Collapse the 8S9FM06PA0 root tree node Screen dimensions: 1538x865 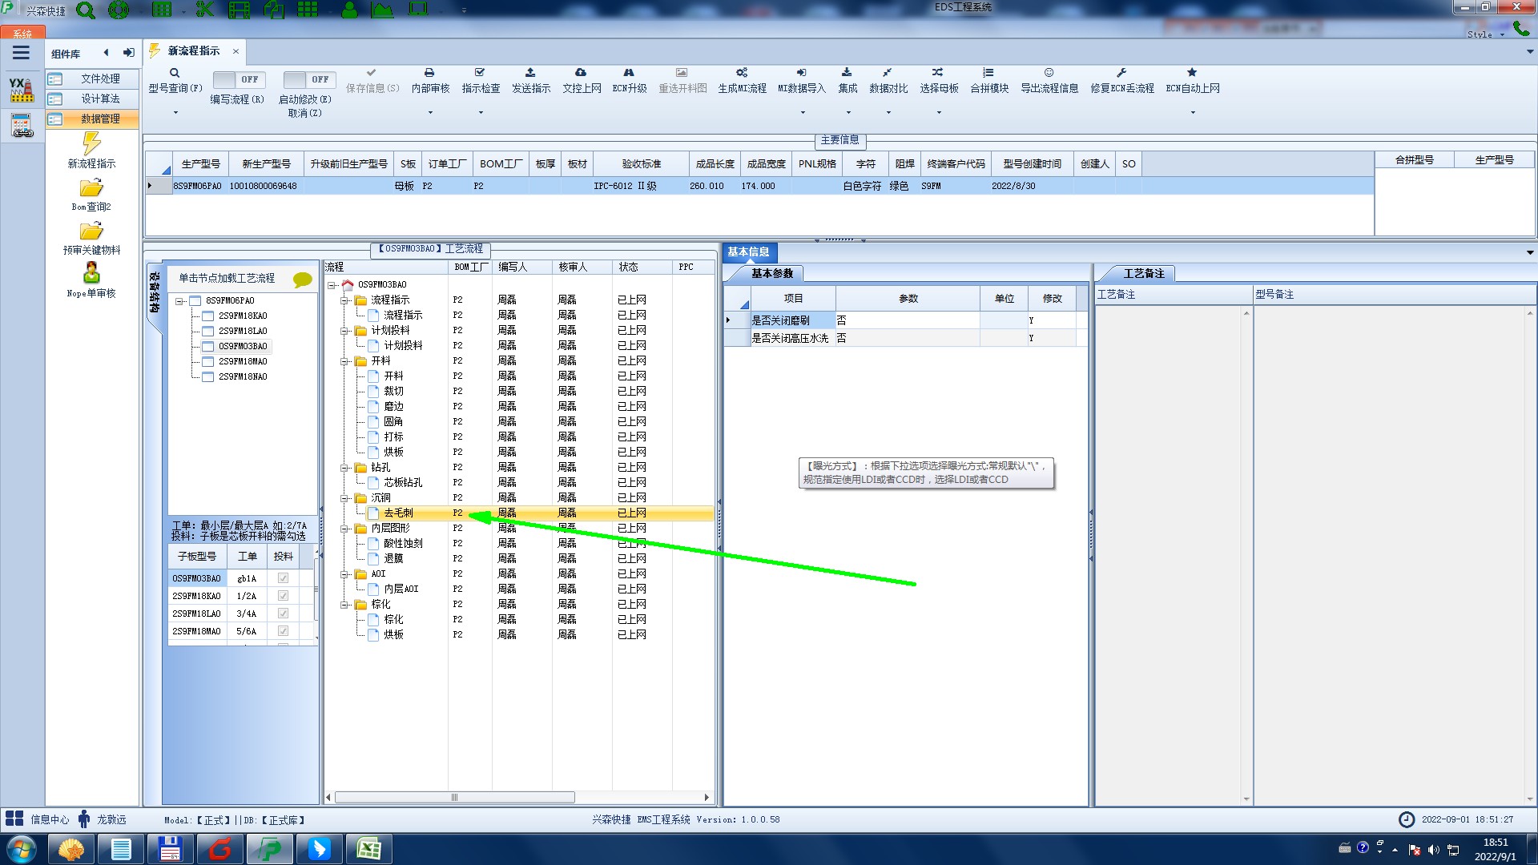[x=179, y=301]
